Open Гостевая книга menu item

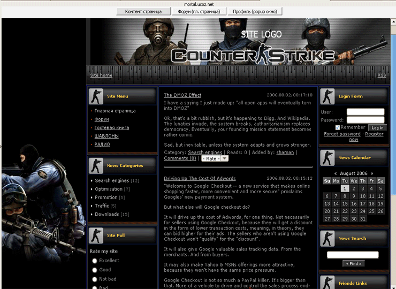(112, 127)
